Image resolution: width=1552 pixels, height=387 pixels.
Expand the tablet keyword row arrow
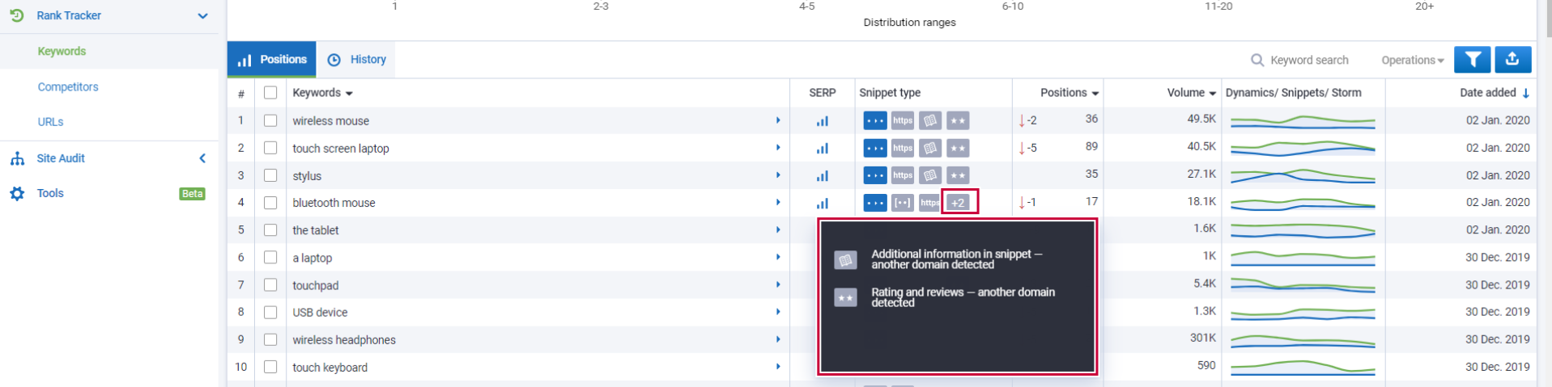(778, 230)
